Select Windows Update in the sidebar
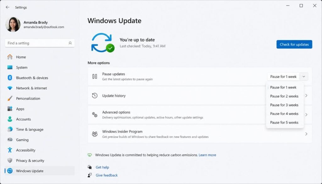 tap(40, 171)
